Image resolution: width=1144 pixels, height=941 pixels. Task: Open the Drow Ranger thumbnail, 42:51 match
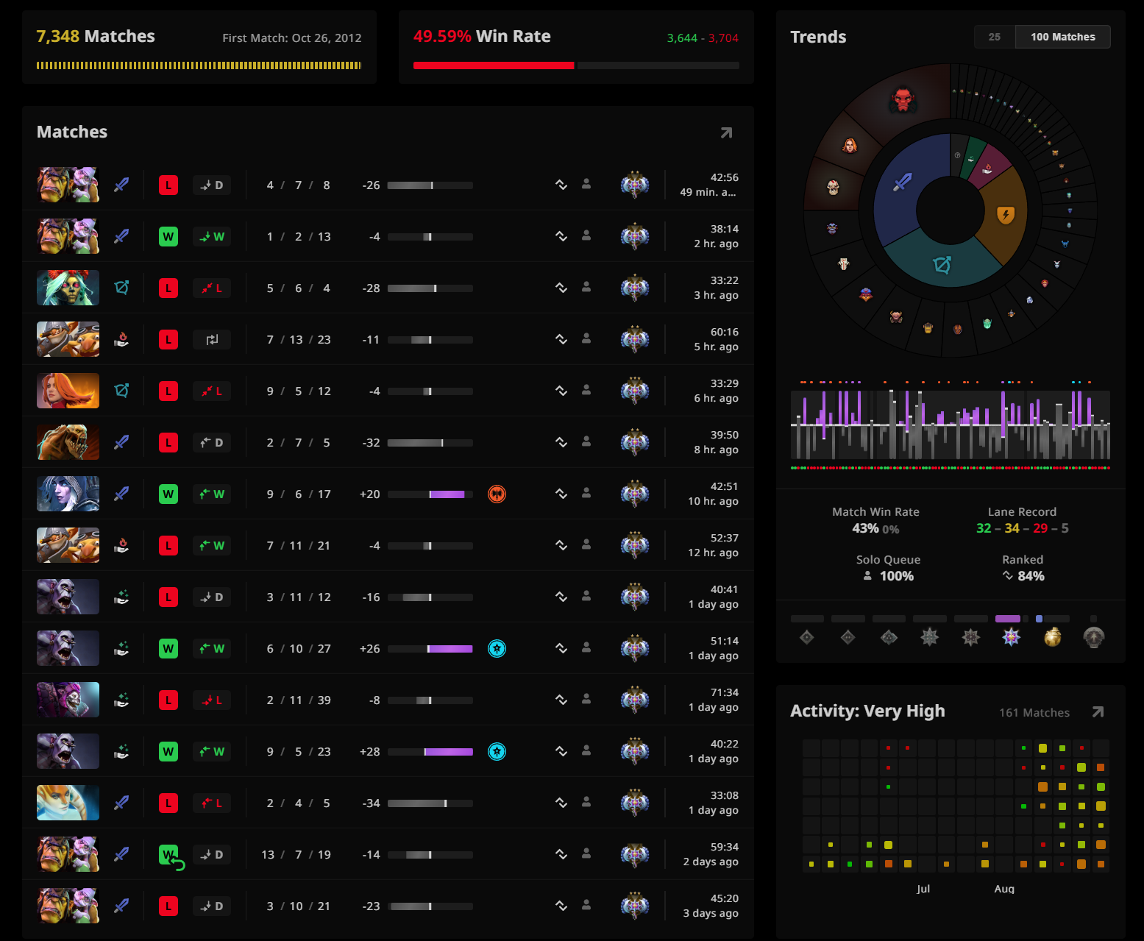click(x=68, y=494)
